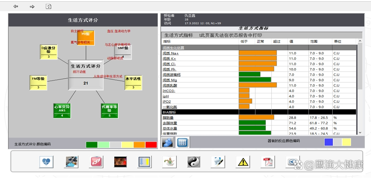The height and width of the screenshot is (178, 371).
Task: Select the orange PH级 tile
Action: [x=86, y=38]
